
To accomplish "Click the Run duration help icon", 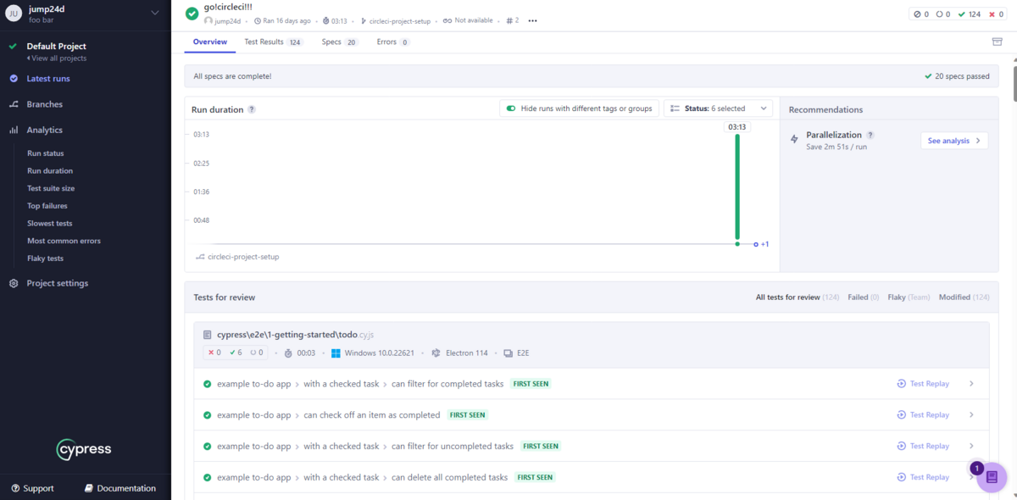I will [x=252, y=109].
